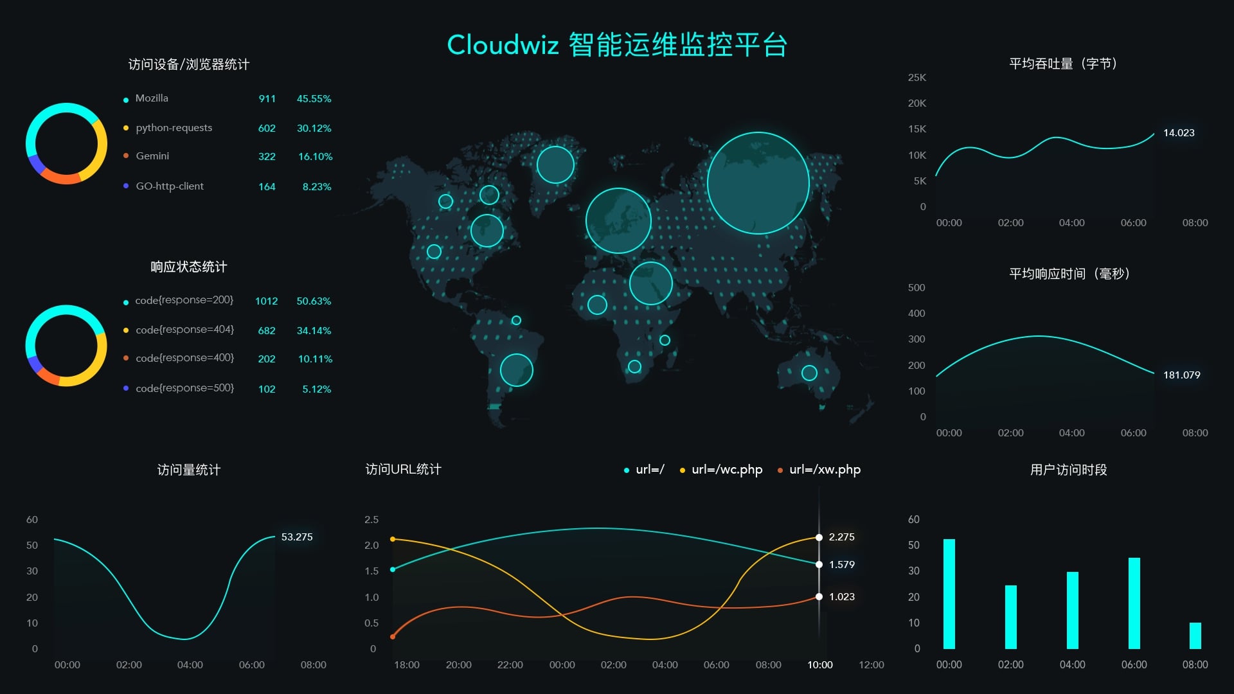
Task: Click the 响应状态统计 heading
Action: [x=188, y=267]
